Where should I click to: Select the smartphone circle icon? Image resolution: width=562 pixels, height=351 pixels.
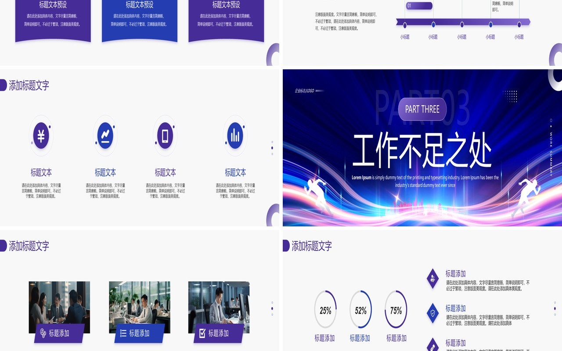tap(165, 136)
